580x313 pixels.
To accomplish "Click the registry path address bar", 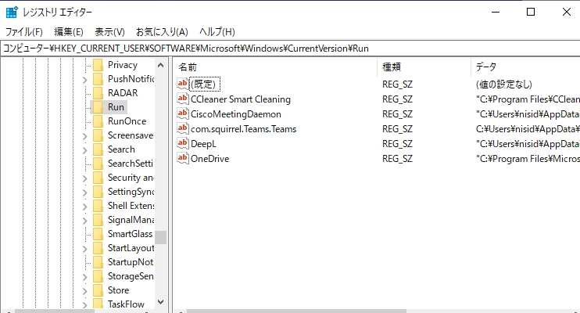I will tap(290, 49).
